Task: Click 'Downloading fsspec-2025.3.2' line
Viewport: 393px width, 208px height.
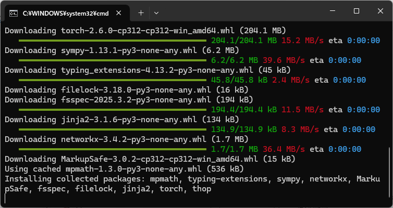Action: [x=129, y=100]
